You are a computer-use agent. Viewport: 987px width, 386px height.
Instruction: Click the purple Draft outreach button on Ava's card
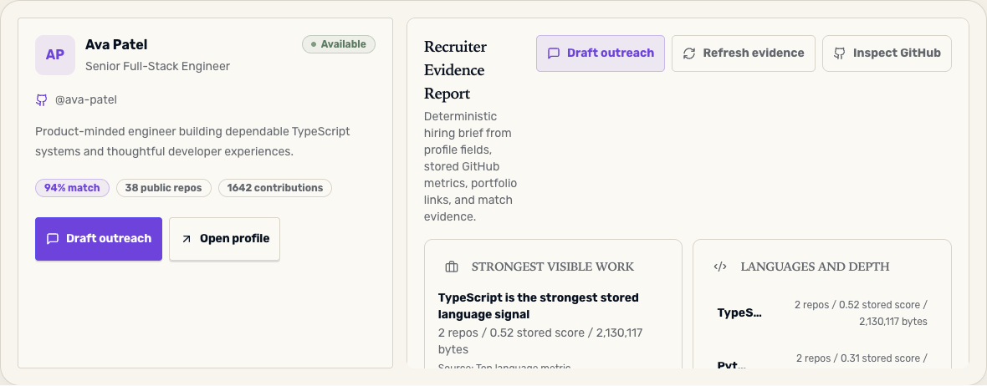point(99,239)
